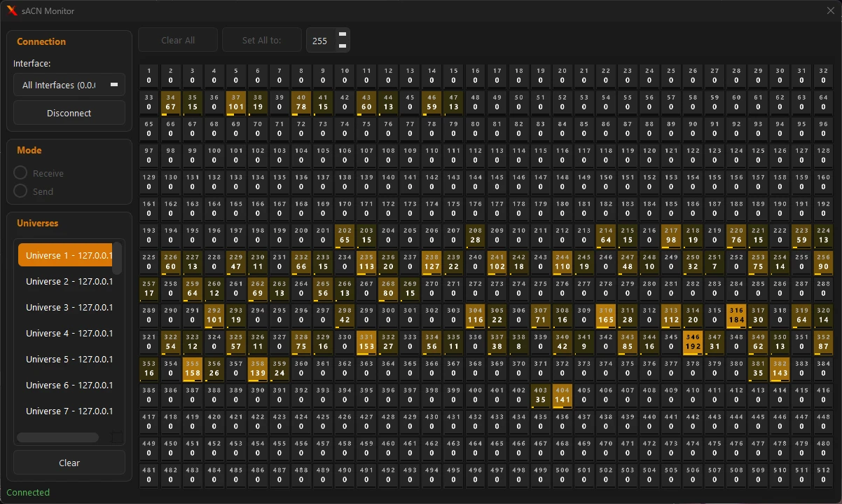Select the Receive mode radio button
This screenshot has height=504, width=842.
(20, 173)
